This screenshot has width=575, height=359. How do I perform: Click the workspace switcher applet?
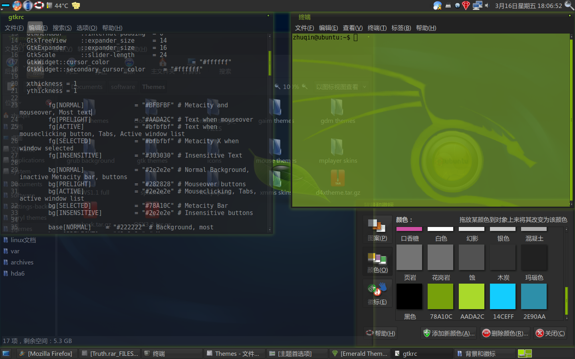coord(525,353)
